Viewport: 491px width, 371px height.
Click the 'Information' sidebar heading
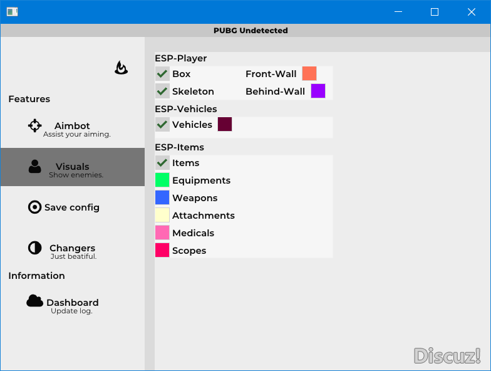pos(36,276)
